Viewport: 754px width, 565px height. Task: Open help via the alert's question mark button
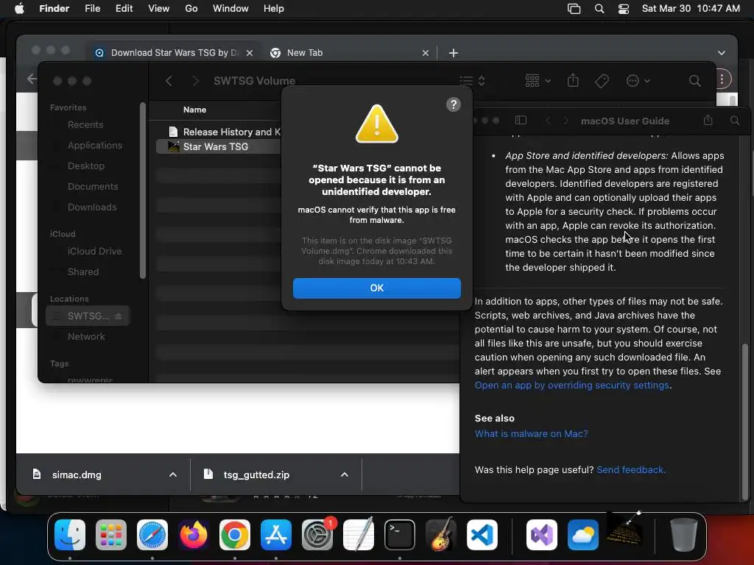[453, 104]
